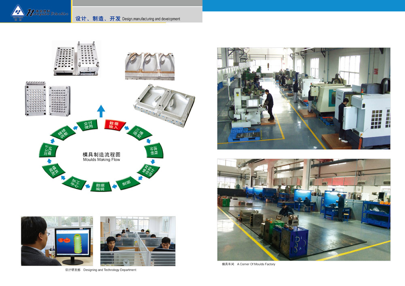This screenshot has height=286, width=405.
Task: Click the 数据编辑 green block
Action: click(x=100, y=186)
